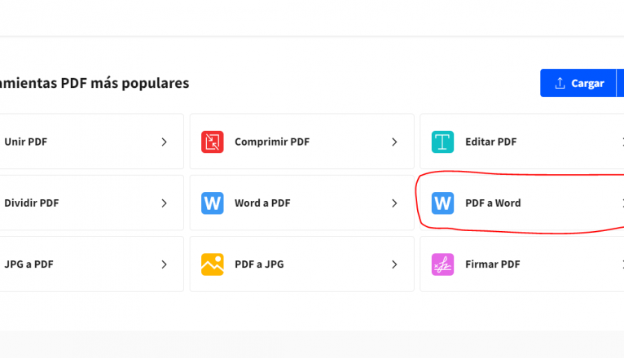Click the chevron on Word a PDF
624x358 pixels.
[x=394, y=203]
